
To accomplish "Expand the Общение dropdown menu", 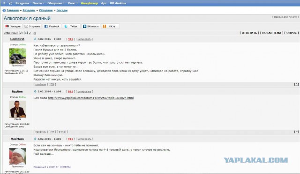I will [x=56, y=3].
